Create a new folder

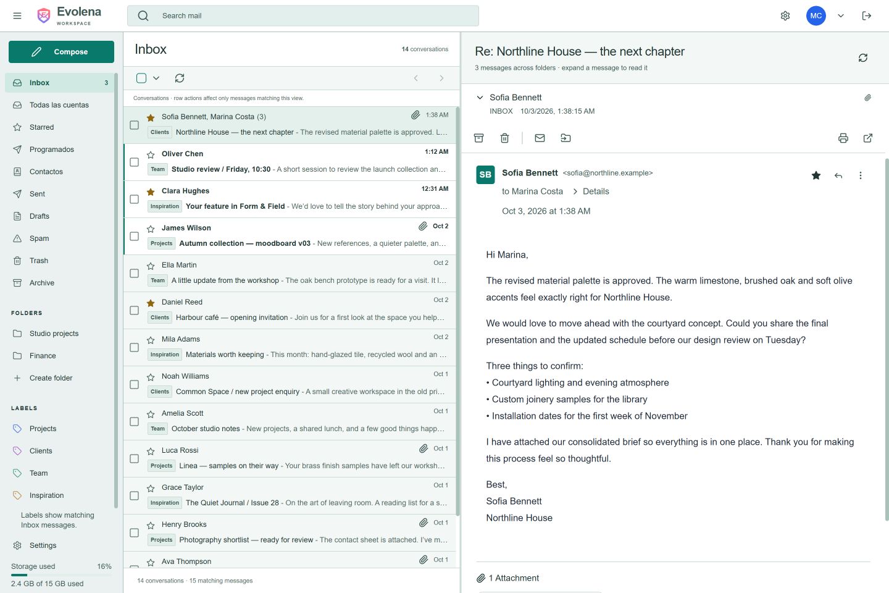(x=59, y=378)
